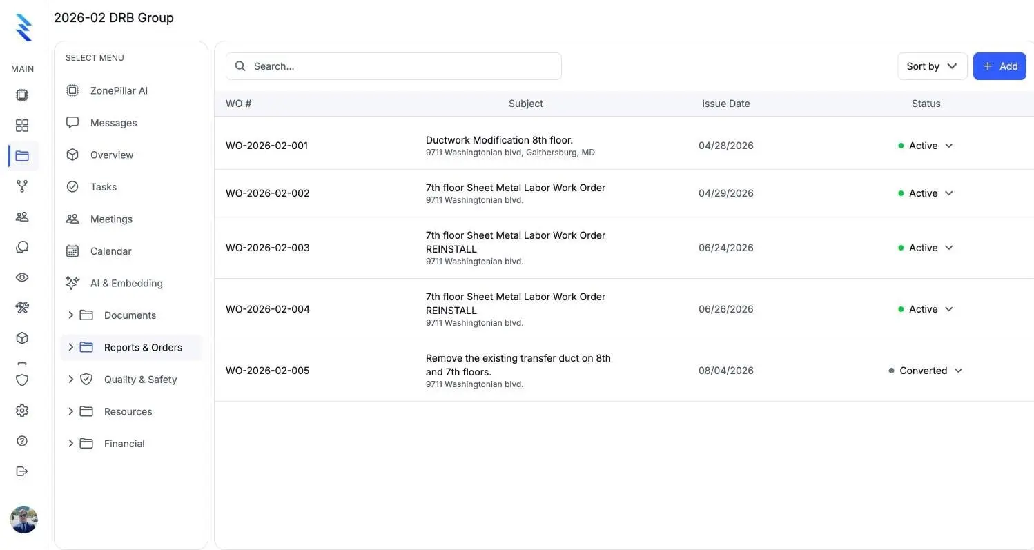Click the logout icon in sidebar
Viewport: 1034px width, 550px height.
coord(22,471)
